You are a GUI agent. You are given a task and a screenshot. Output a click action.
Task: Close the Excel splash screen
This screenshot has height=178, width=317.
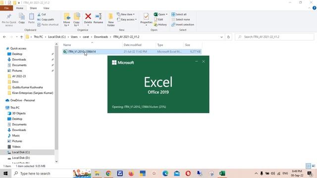204,61
